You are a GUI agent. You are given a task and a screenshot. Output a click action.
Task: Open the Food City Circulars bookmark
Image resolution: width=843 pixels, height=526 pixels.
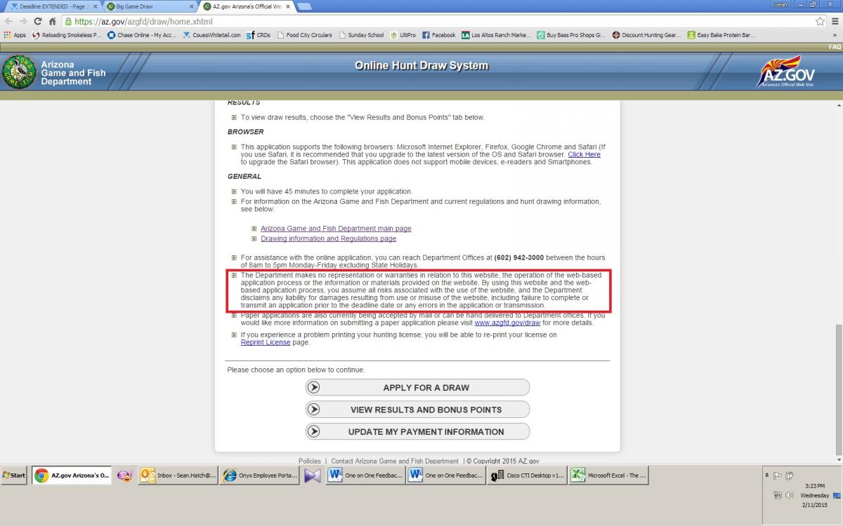pos(305,34)
